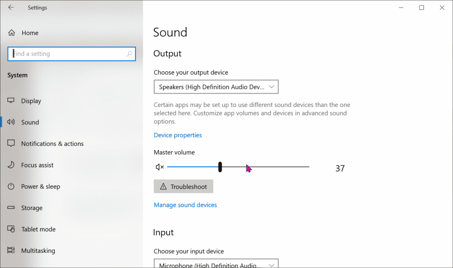Switch to the Sound settings page

click(30, 122)
